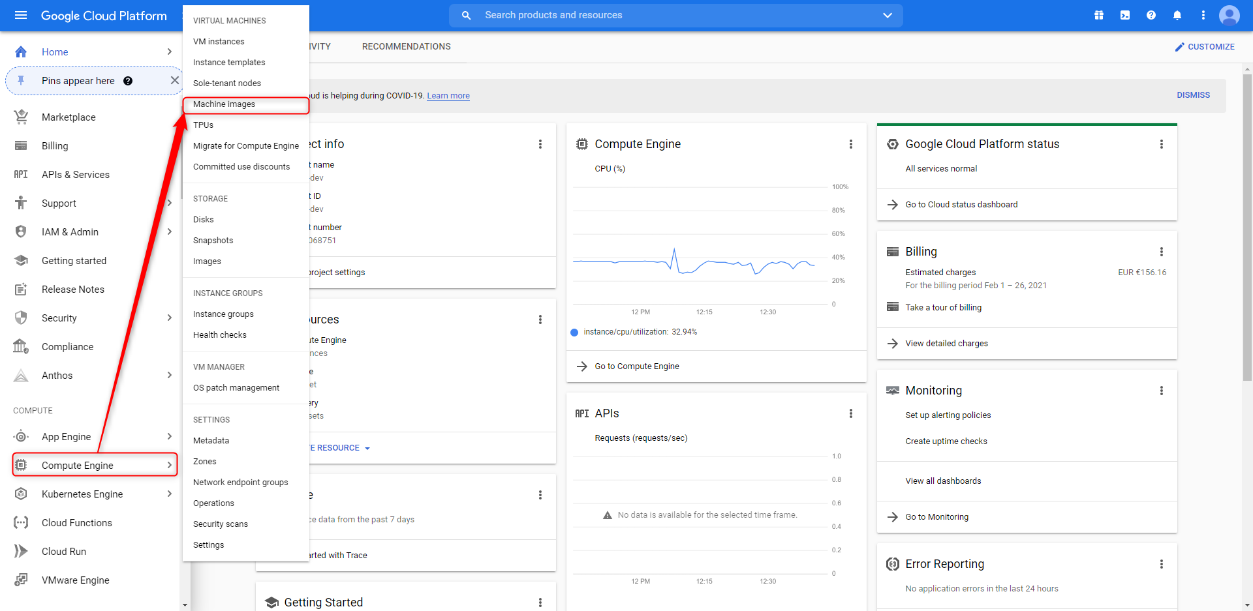Screen dimensions: 1253x611
Task: Click the IAM & Admin shield icon
Action: [21, 231]
